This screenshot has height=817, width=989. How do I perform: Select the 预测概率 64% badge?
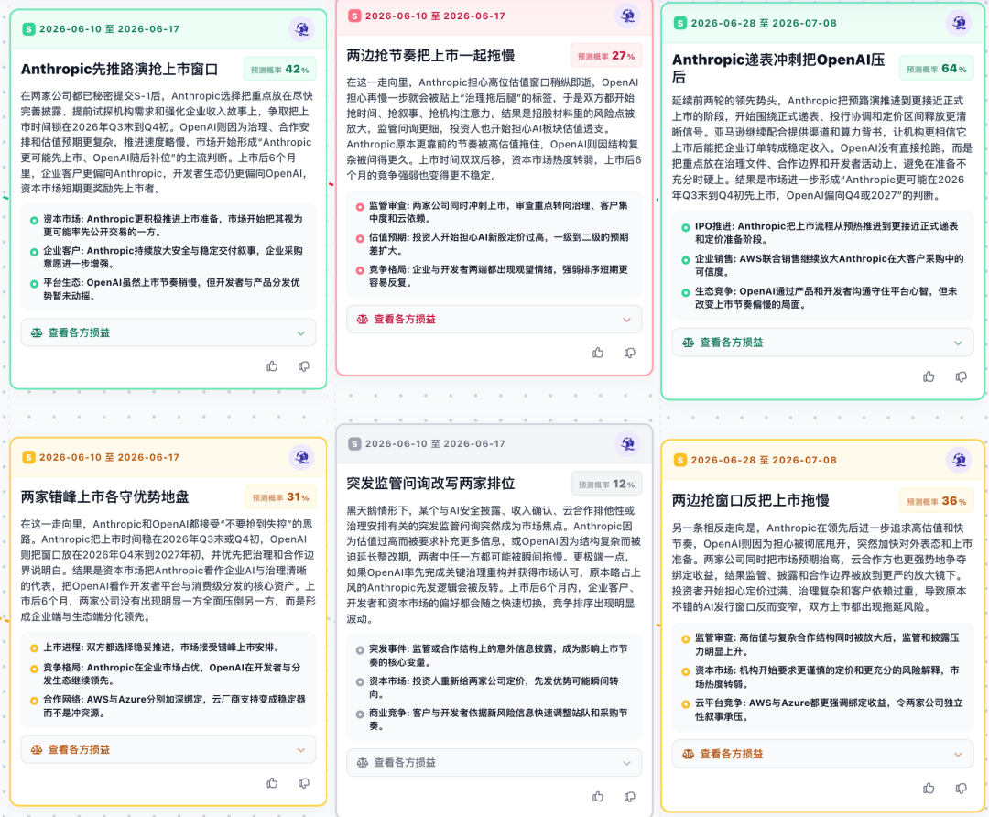(937, 69)
